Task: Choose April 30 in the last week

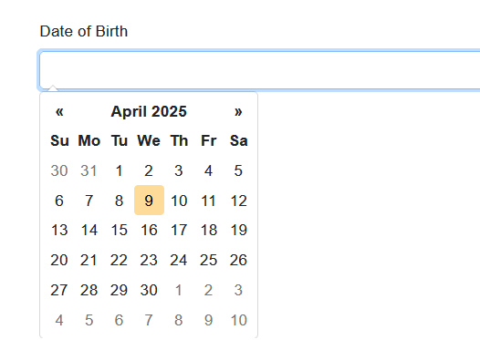Action: pyautogui.click(x=149, y=290)
